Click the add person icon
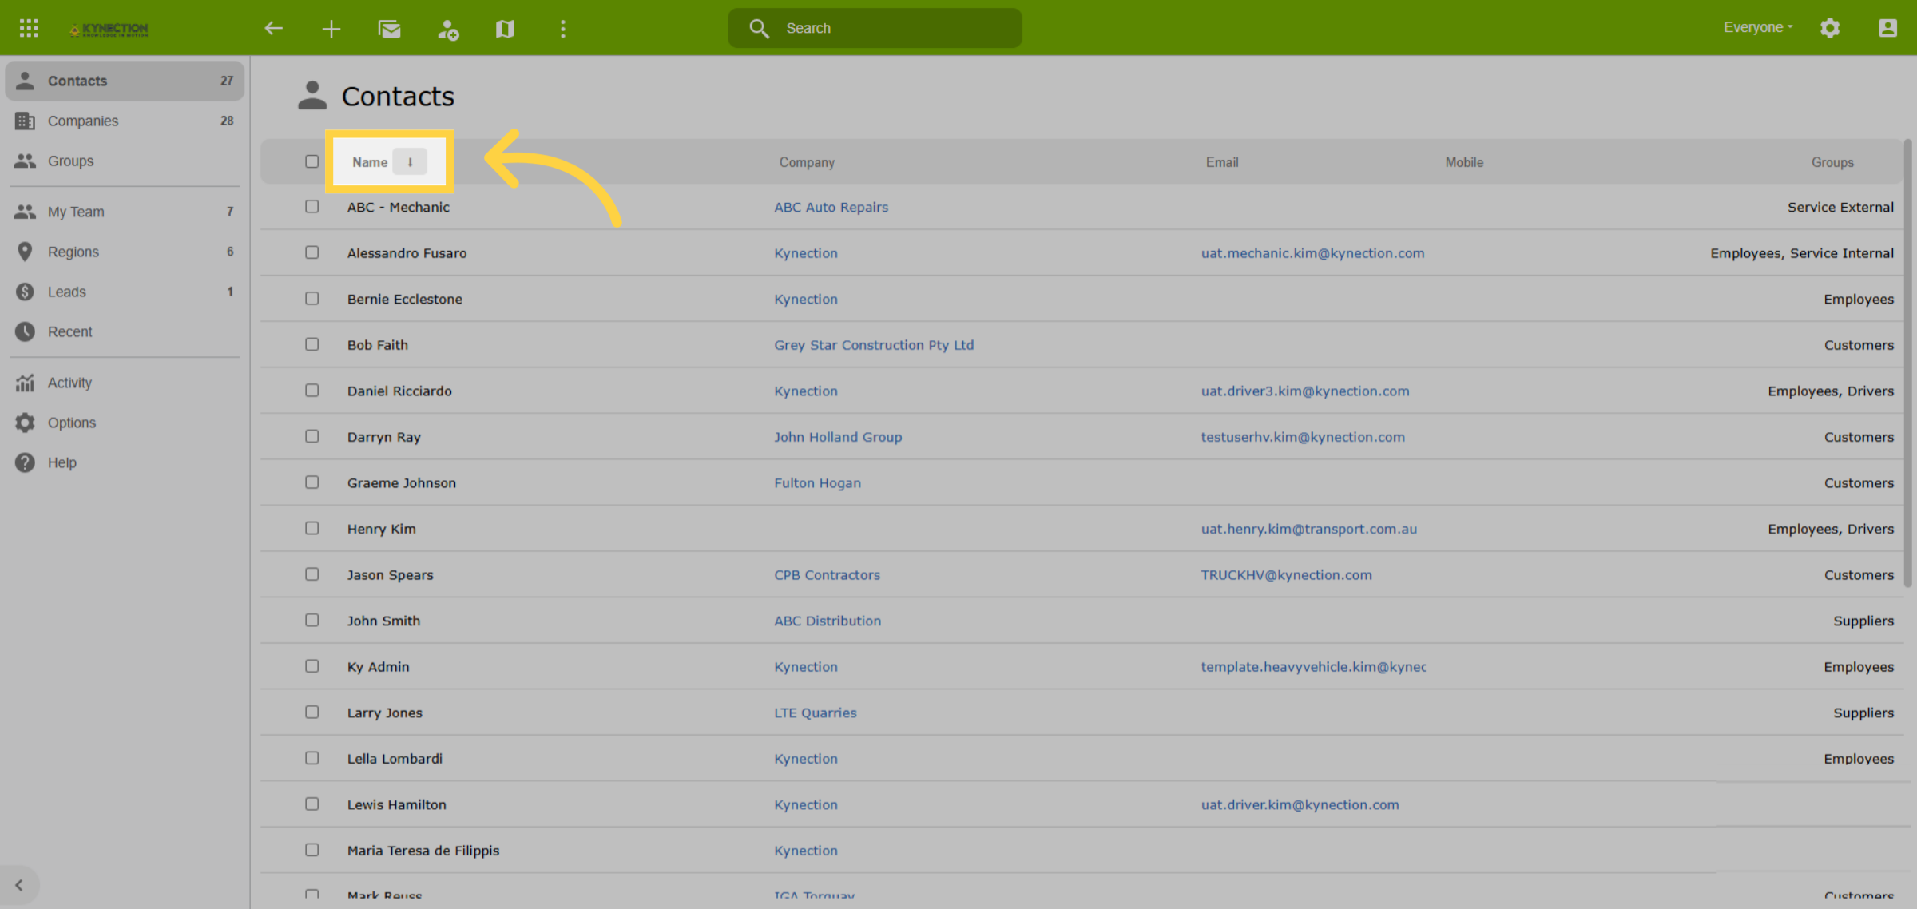The height and width of the screenshot is (909, 1917). coord(447,29)
